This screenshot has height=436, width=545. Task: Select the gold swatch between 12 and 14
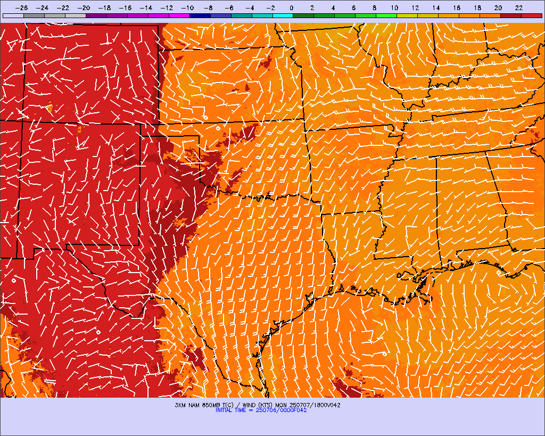pyautogui.click(x=428, y=15)
